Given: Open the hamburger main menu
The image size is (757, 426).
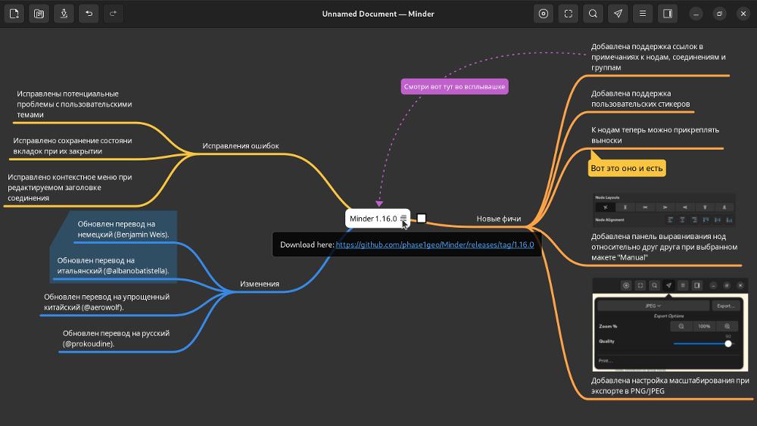Looking at the screenshot, I should pos(643,14).
